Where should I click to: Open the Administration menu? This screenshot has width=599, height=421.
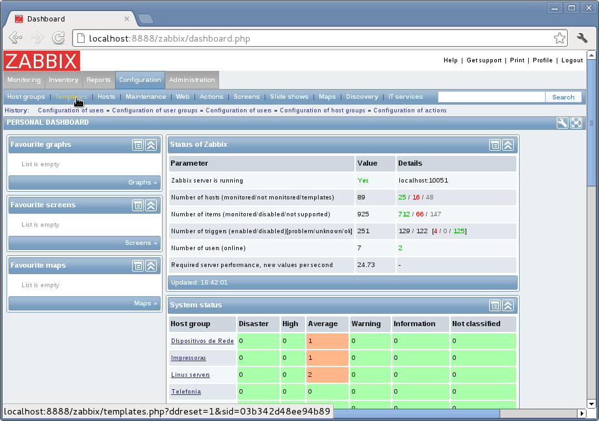(x=192, y=80)
